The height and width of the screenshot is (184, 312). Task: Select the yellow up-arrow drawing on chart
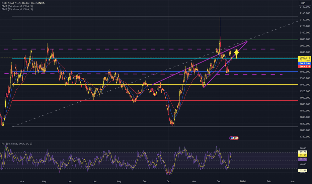coord(236,54)
